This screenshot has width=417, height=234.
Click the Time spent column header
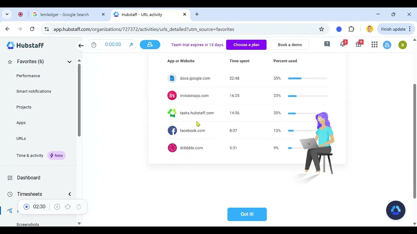coord(239,61)
